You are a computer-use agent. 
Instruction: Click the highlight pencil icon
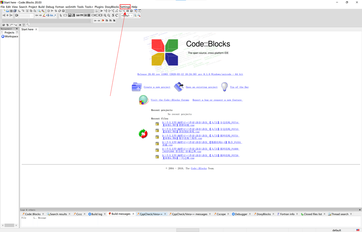coord(44,15)
